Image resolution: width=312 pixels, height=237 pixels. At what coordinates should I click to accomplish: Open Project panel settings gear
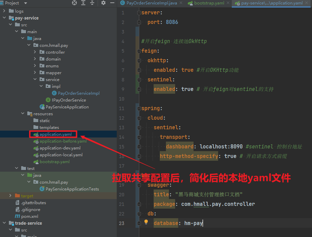click(x=103, y=3)
